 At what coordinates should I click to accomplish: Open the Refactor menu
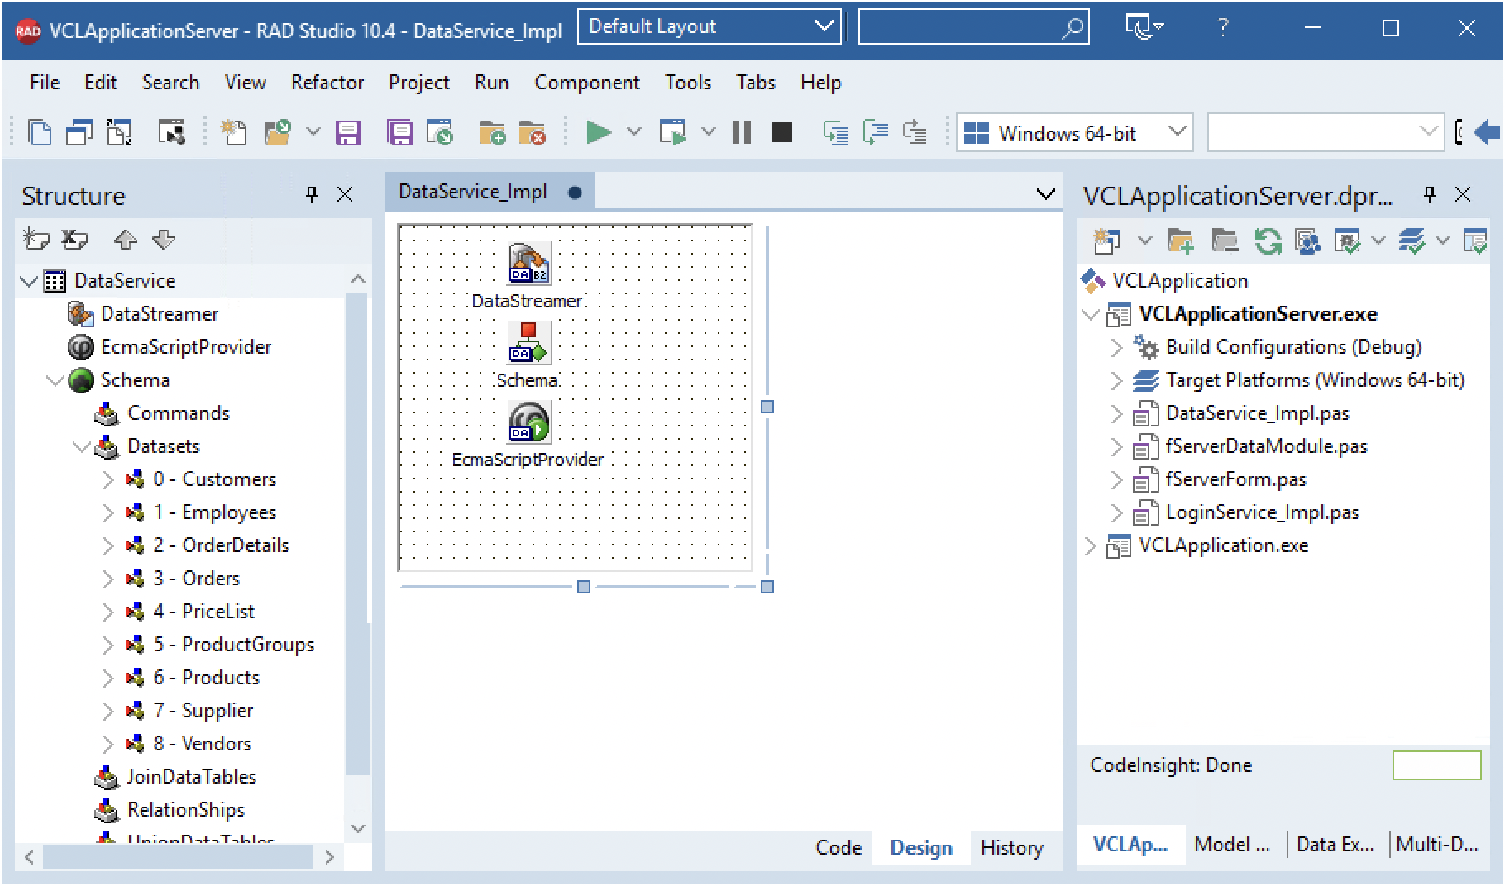click(x=327, y=83)
